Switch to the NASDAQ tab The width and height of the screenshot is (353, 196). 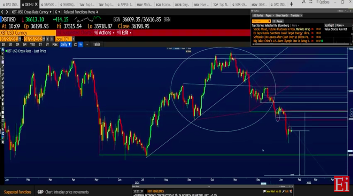(x=68, y=4)
